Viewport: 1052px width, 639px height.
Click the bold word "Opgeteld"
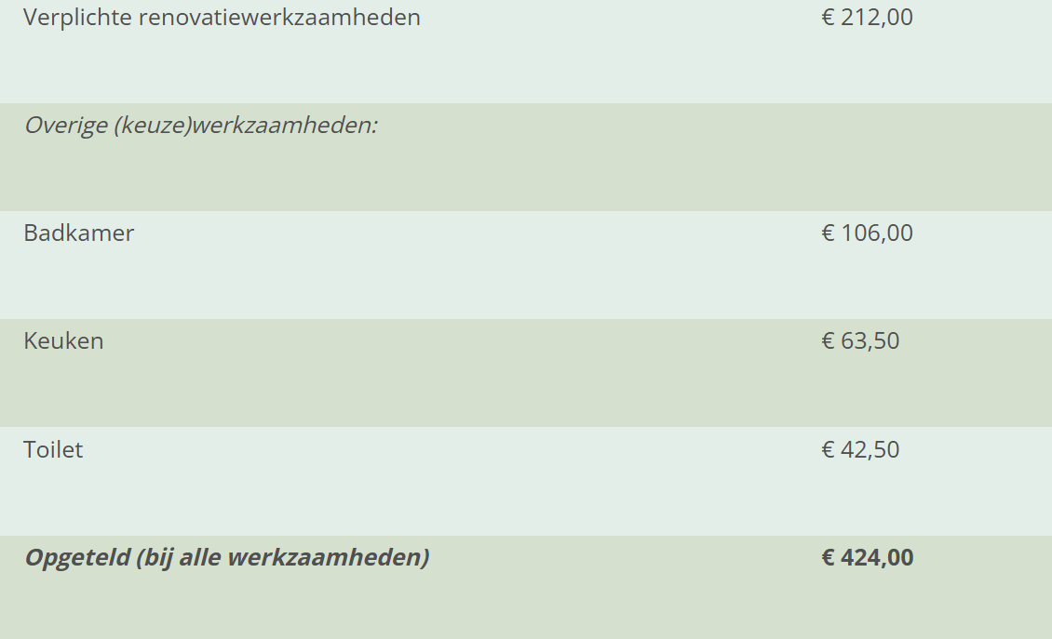click(x=76, y=558)
